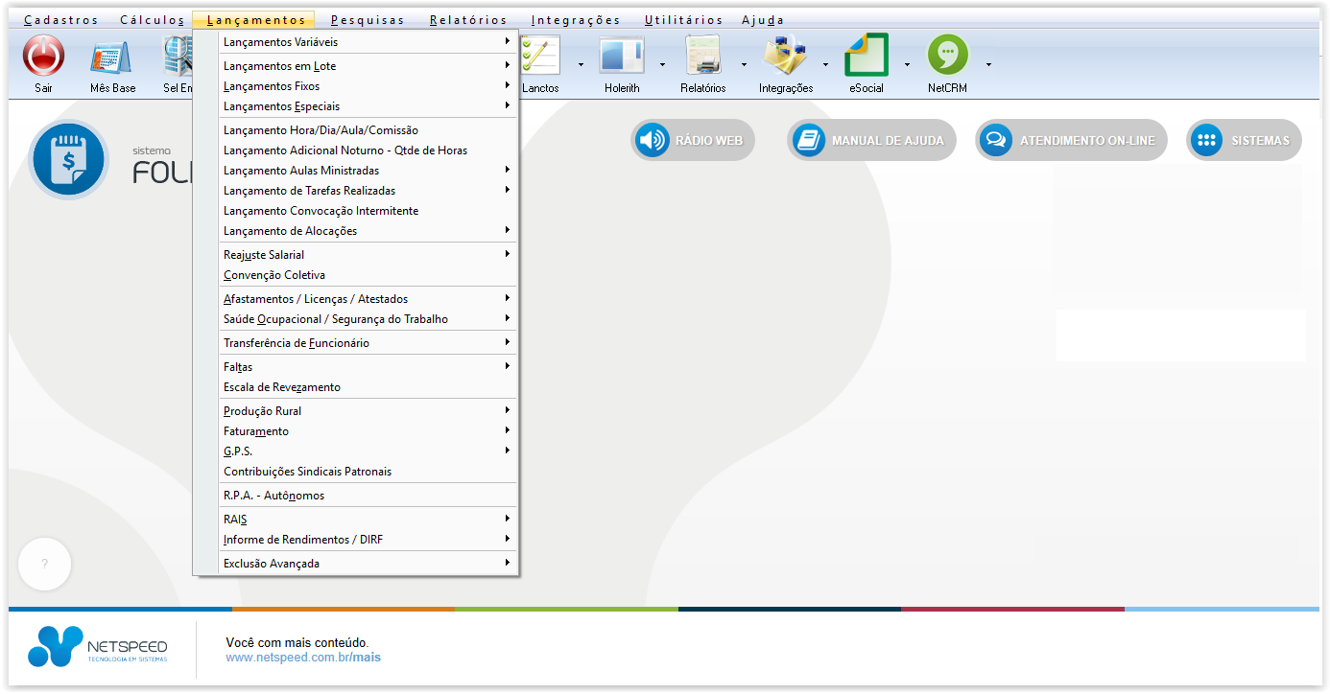Open the Holerith toolbar icon
The image size is (1330, 694).
click(622, 57)
